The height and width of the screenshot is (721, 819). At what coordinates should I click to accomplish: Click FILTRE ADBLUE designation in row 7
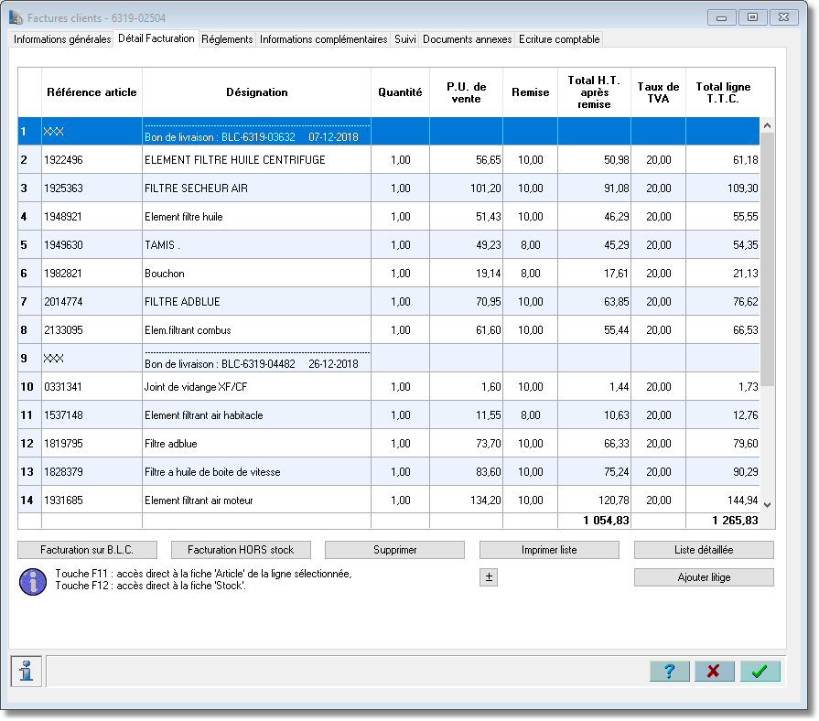click(x=256, y=302)
